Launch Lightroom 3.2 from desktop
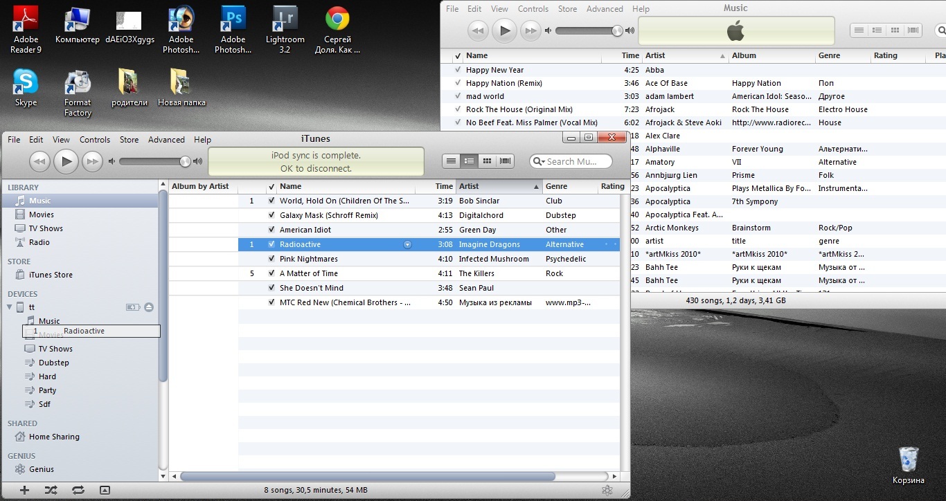This screenshot has height=501, width=946. pyautogui.click(x=285, y=30)
